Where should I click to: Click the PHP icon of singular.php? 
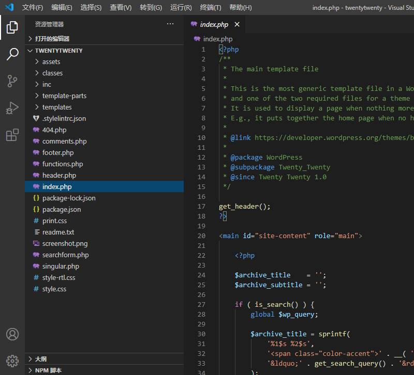pos(36,266)
